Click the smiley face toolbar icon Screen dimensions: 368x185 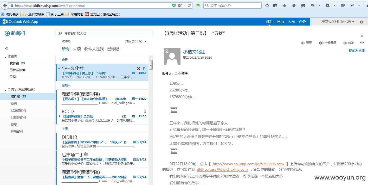[x=303, y=5]
